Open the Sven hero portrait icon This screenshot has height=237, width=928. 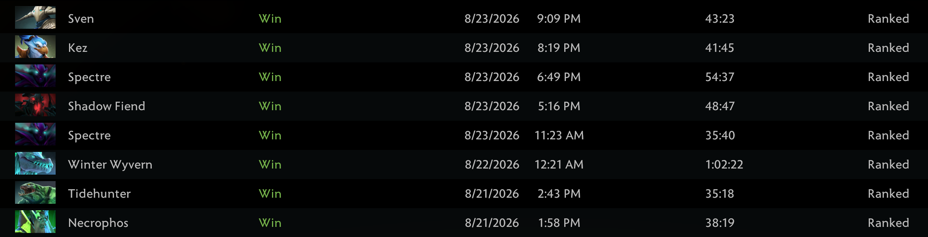coord(35,17)
